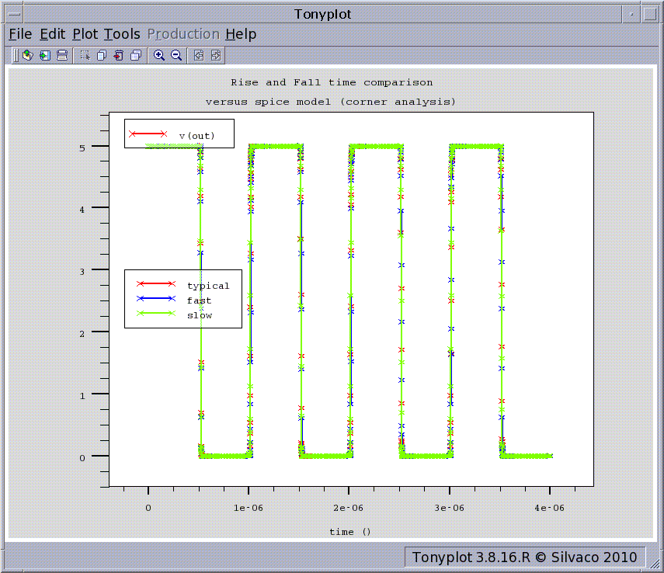Click the window resize grip at bottom-right corner
Image resolution: width=664 pixels, height=573 pixels.
pyautogui.click(x=654, y=563)
